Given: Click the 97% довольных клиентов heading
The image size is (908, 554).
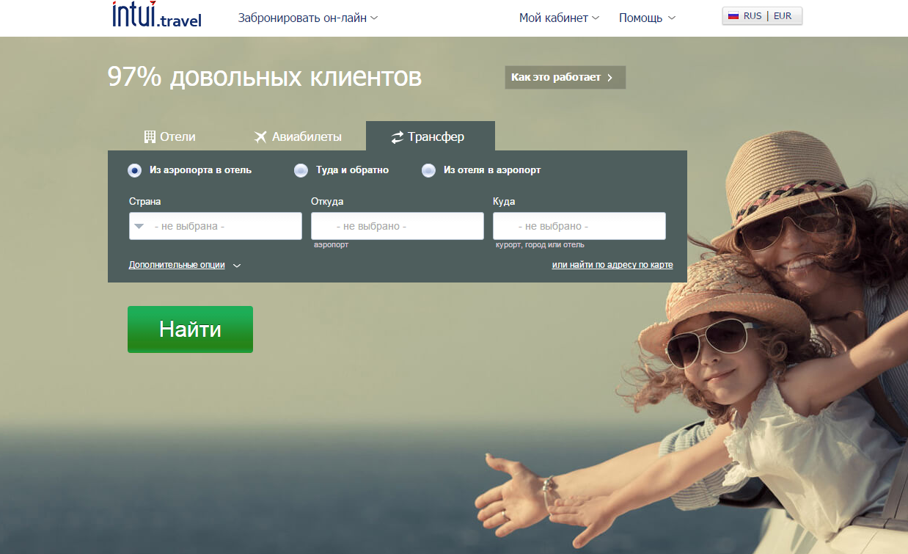Looking at the screenshot, I should [x=265, y=76].
